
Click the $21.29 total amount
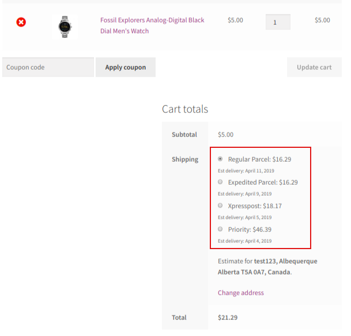click(227, 318)
